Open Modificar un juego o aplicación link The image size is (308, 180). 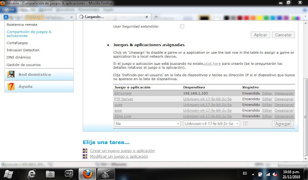pos(119,156)
